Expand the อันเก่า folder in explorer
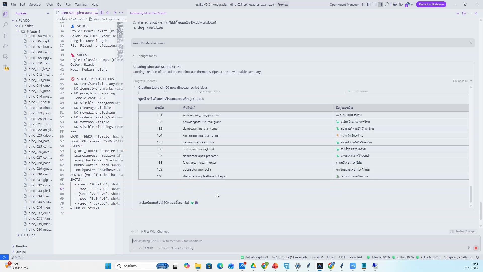The width and height of the screenshot is (483, 272). tap(31, 235)
